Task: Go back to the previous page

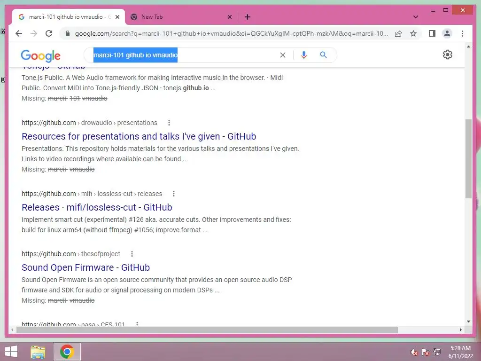Action: (x=19, y=33)
